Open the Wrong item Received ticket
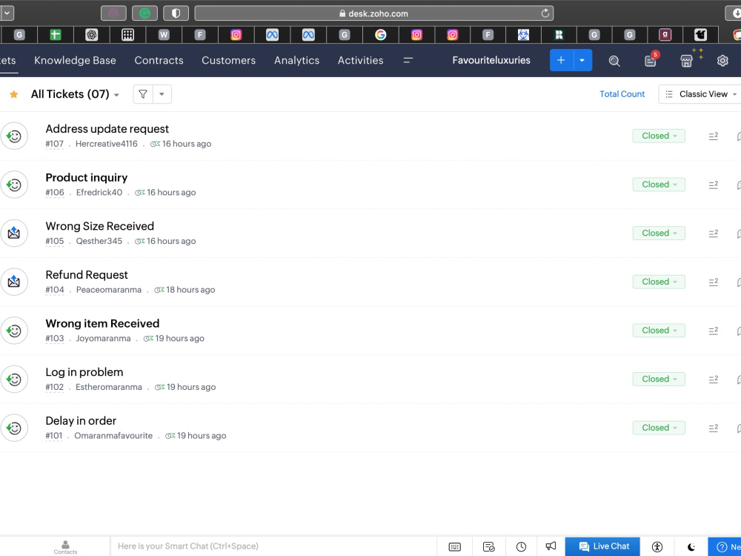The image size is (741, 556). (x=102, y=323)
